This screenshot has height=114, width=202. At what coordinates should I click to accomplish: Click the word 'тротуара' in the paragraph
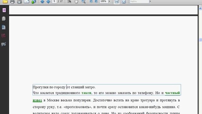(x=147, y=100)
